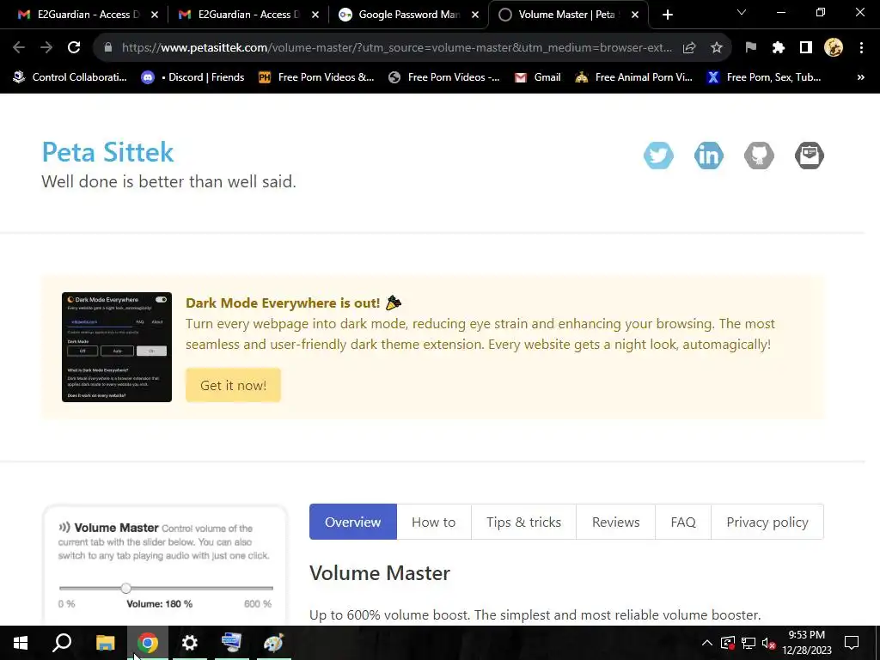Select the Overview tab
This screenshot has height=660, width=880.
(353, 522)
